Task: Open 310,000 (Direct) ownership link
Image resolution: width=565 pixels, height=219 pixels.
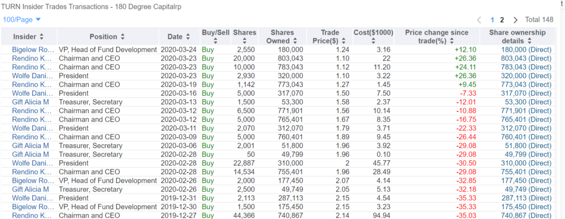Action: click(526, 163)
